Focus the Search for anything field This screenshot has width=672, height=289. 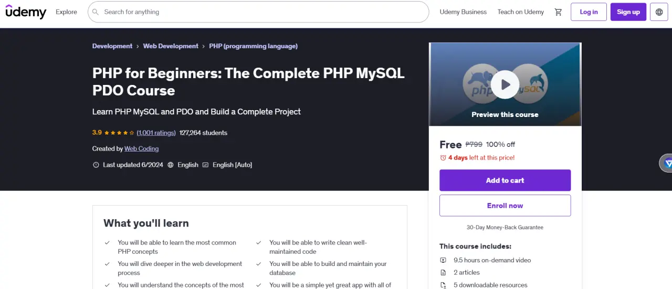point(258,12)
